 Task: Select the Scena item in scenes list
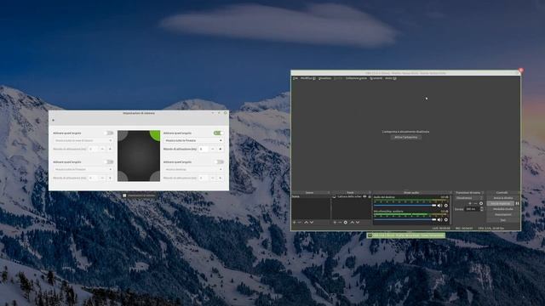(311, 196)
